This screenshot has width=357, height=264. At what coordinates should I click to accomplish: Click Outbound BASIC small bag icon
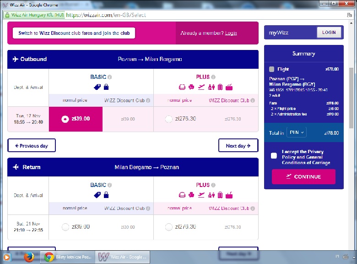pyautogui.click(x=106, y=87)
